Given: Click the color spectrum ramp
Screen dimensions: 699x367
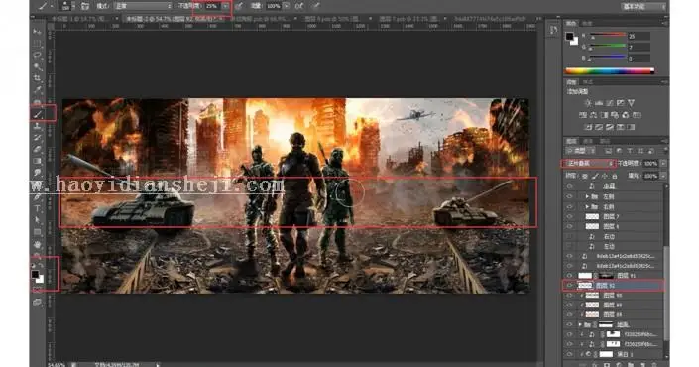Looking at the screenshot, I should coord(610,70).
